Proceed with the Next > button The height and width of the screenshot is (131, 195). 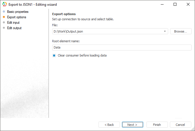point(132,125)
